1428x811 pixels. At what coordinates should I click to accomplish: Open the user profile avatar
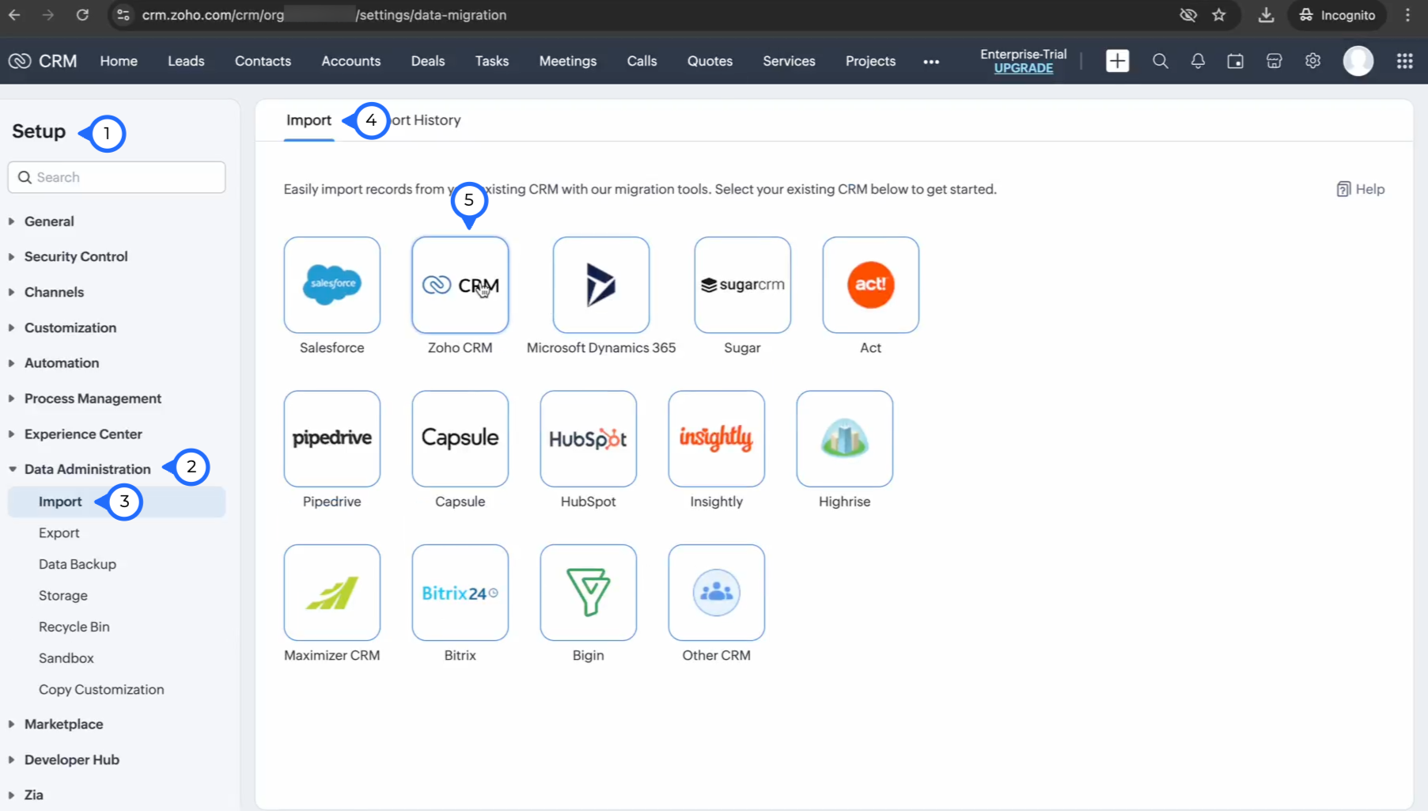pos(1358,61)
